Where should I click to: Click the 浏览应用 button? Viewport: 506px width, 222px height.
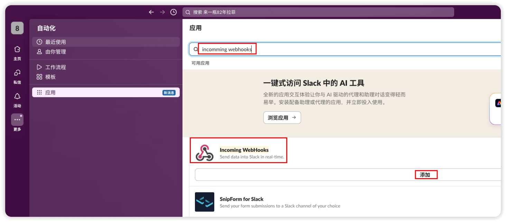tap(282, 118)
